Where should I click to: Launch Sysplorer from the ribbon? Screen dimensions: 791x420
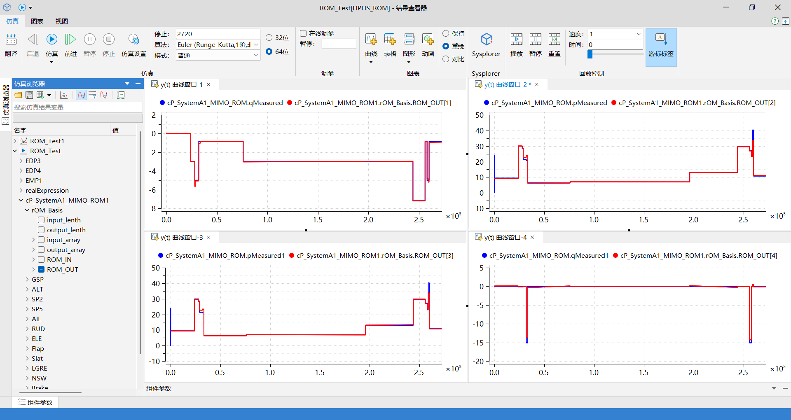tap(486, 40)
